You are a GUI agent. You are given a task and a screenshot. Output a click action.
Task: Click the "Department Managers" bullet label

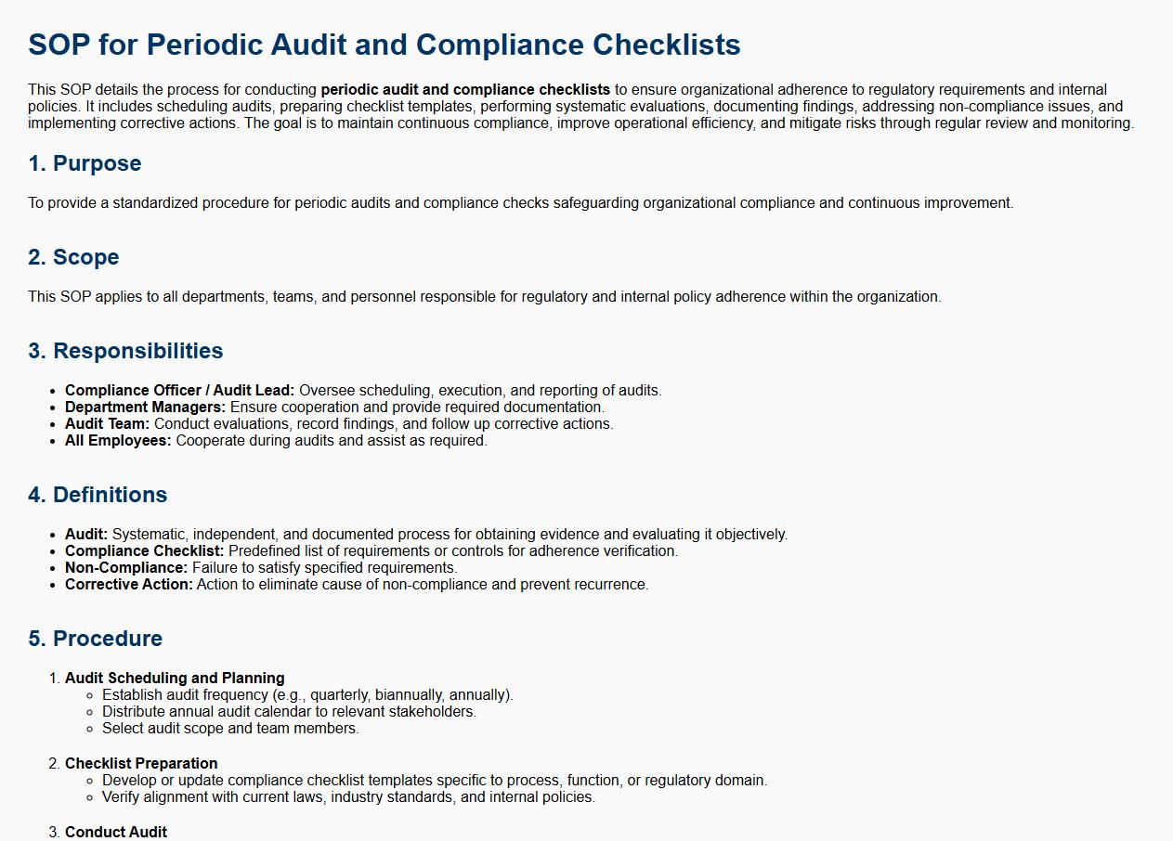click(x=145, y=408)
